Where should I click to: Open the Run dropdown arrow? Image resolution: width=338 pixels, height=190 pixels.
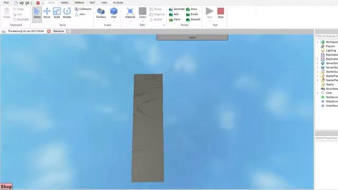coord(210,21)
